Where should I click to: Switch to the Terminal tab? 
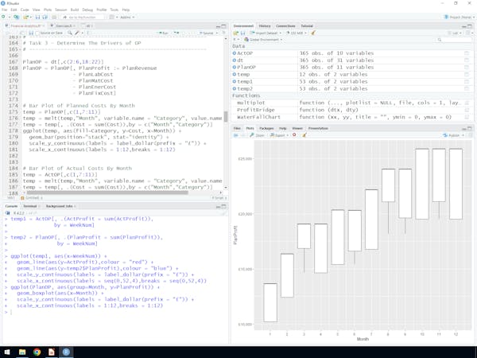pyautogui.click(x=30, y=206)
